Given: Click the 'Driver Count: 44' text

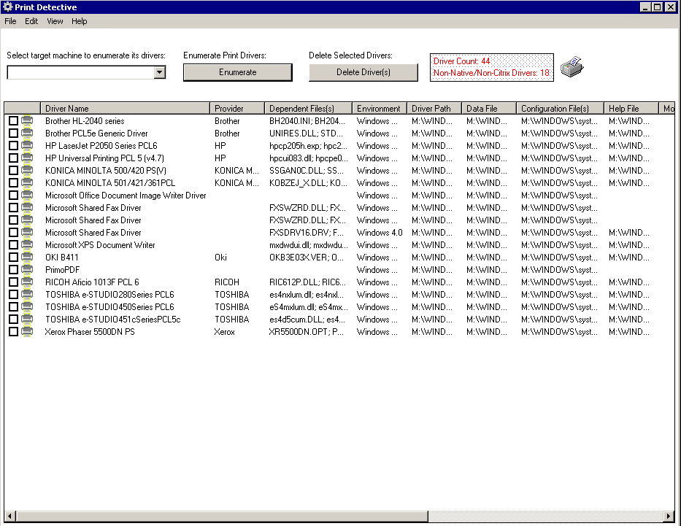Looking at the screenshot, I should (x=462, y=61).
